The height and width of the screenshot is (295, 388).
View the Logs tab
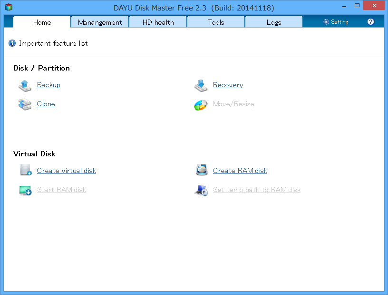click(x=273, y=22)
